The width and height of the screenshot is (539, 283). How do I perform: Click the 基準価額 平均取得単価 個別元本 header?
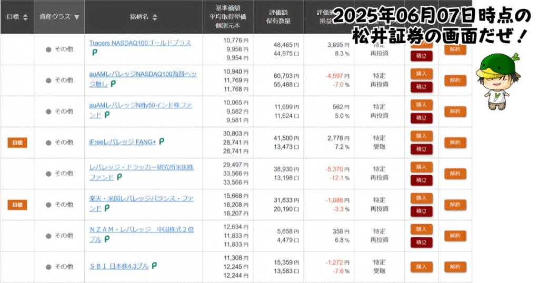tap(228, 17)
